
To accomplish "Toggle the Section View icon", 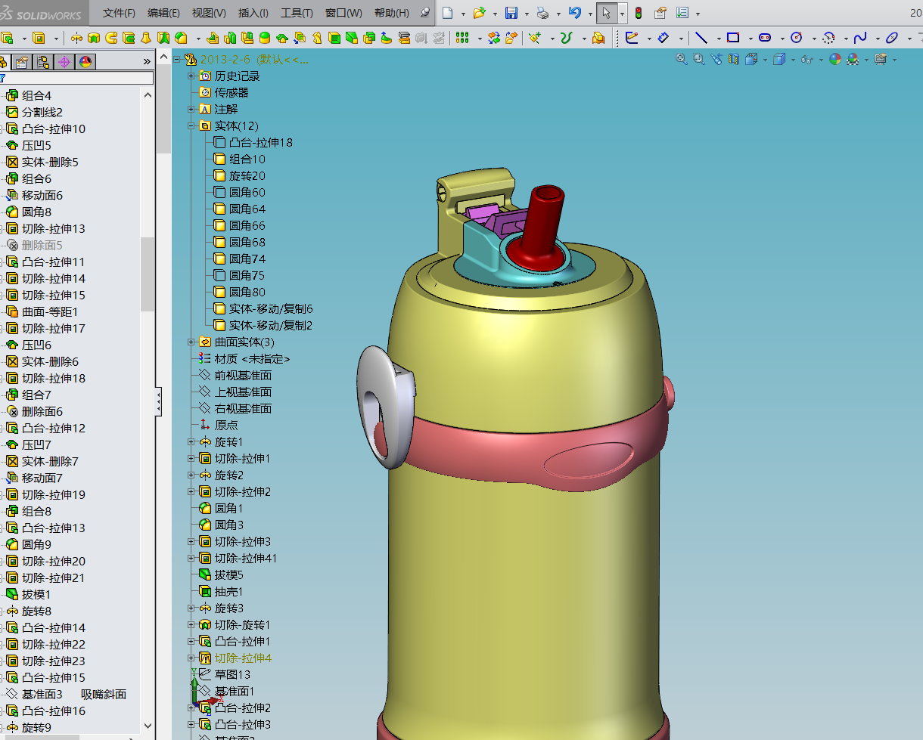I will [733, 59].
